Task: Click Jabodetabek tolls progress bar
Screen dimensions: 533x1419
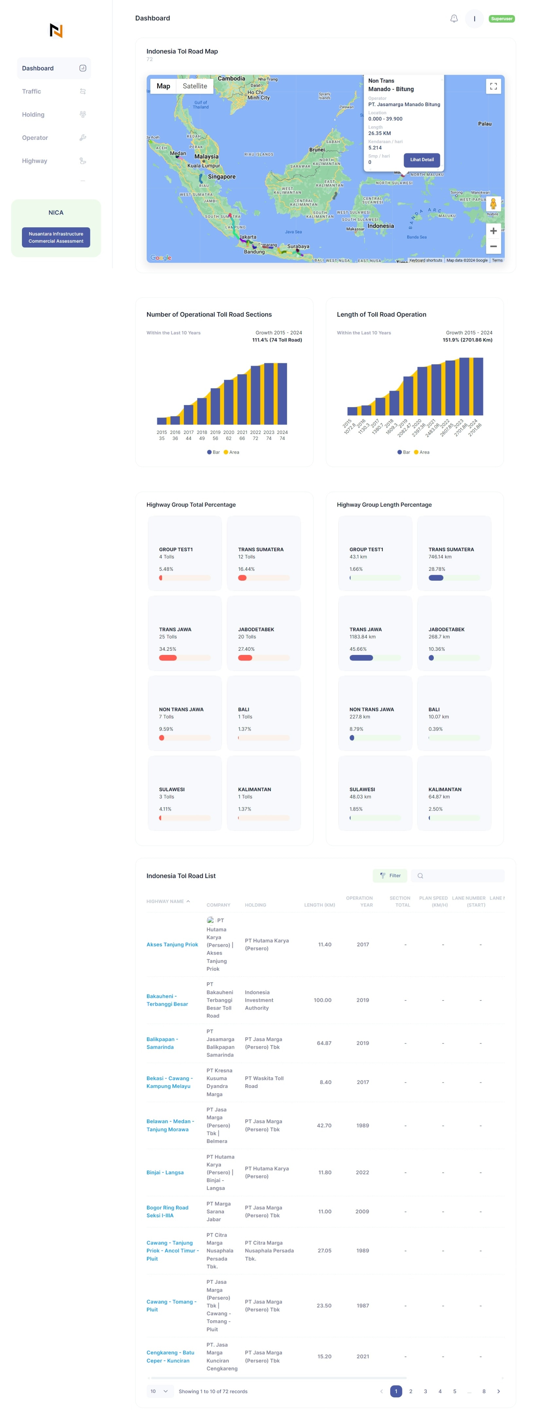Action: click(x=264, y=658)
